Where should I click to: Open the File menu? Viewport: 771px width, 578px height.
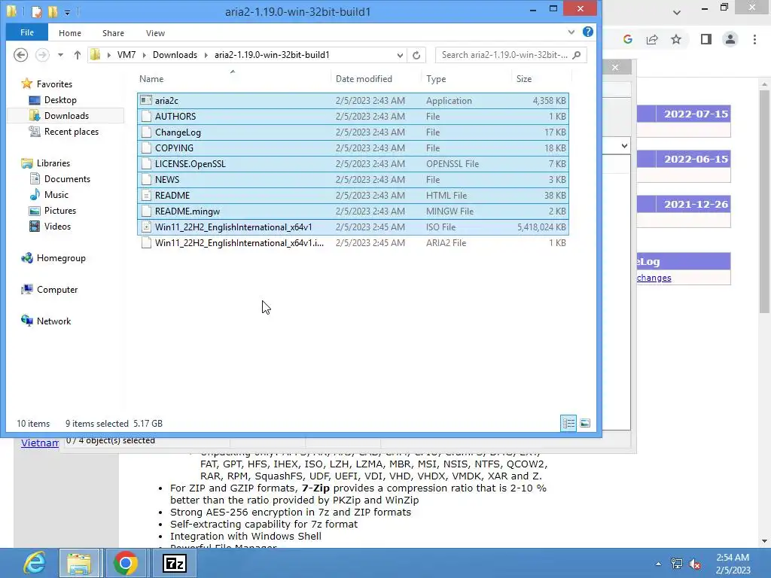pyautogui.click(x=27, y=32)
